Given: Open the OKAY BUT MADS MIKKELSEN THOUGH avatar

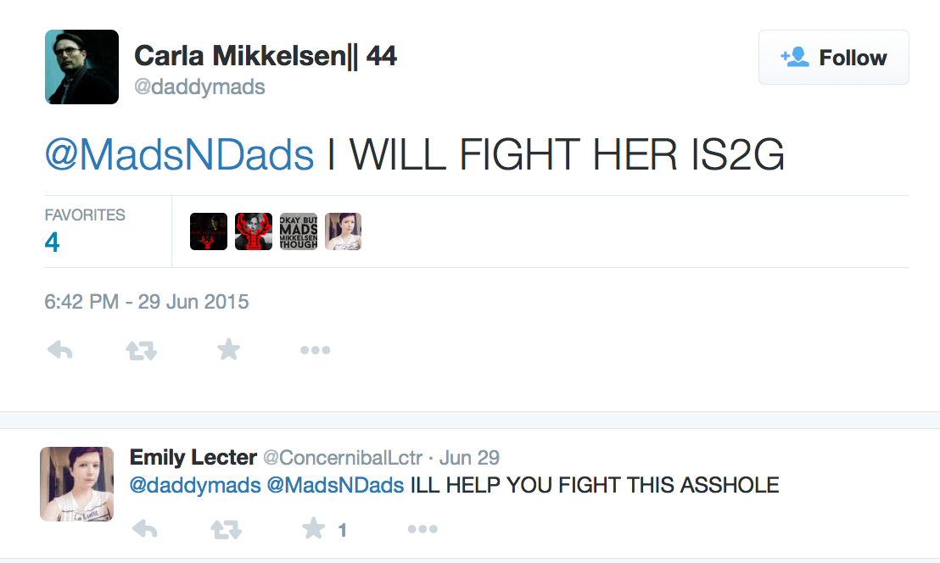Looking at the screenshot, I should click(299, 231).
